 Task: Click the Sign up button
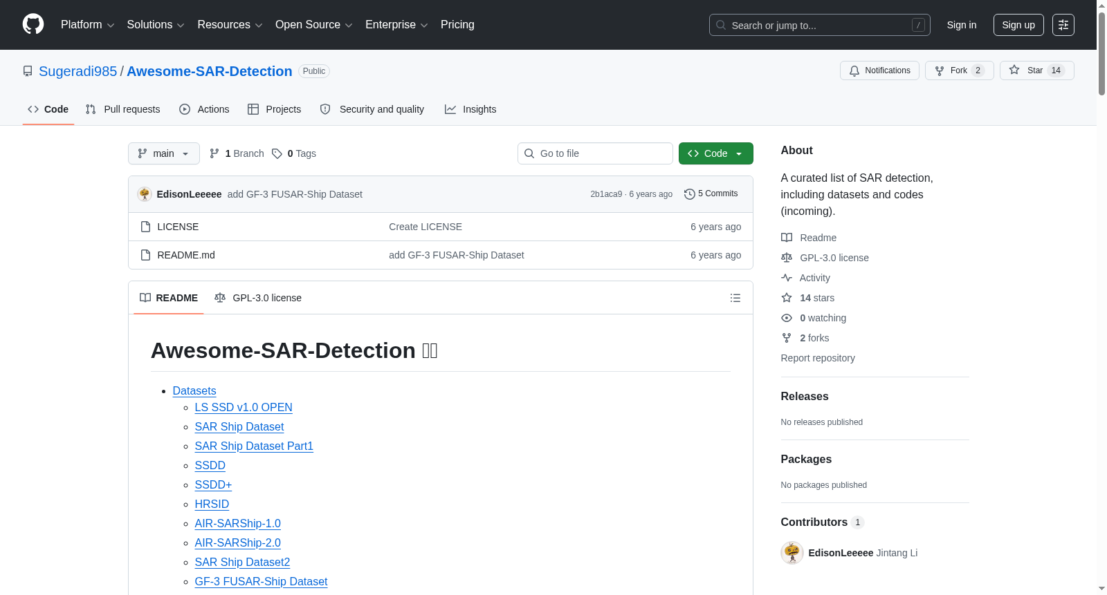1018,25
